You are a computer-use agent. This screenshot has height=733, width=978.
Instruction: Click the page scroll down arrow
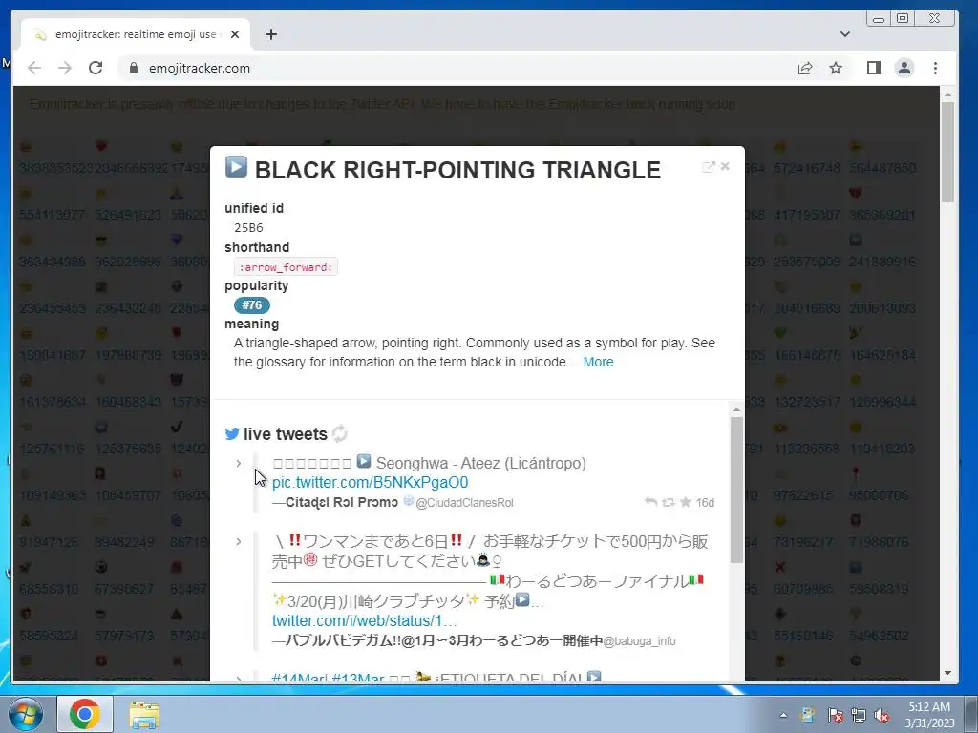(948, 673)
